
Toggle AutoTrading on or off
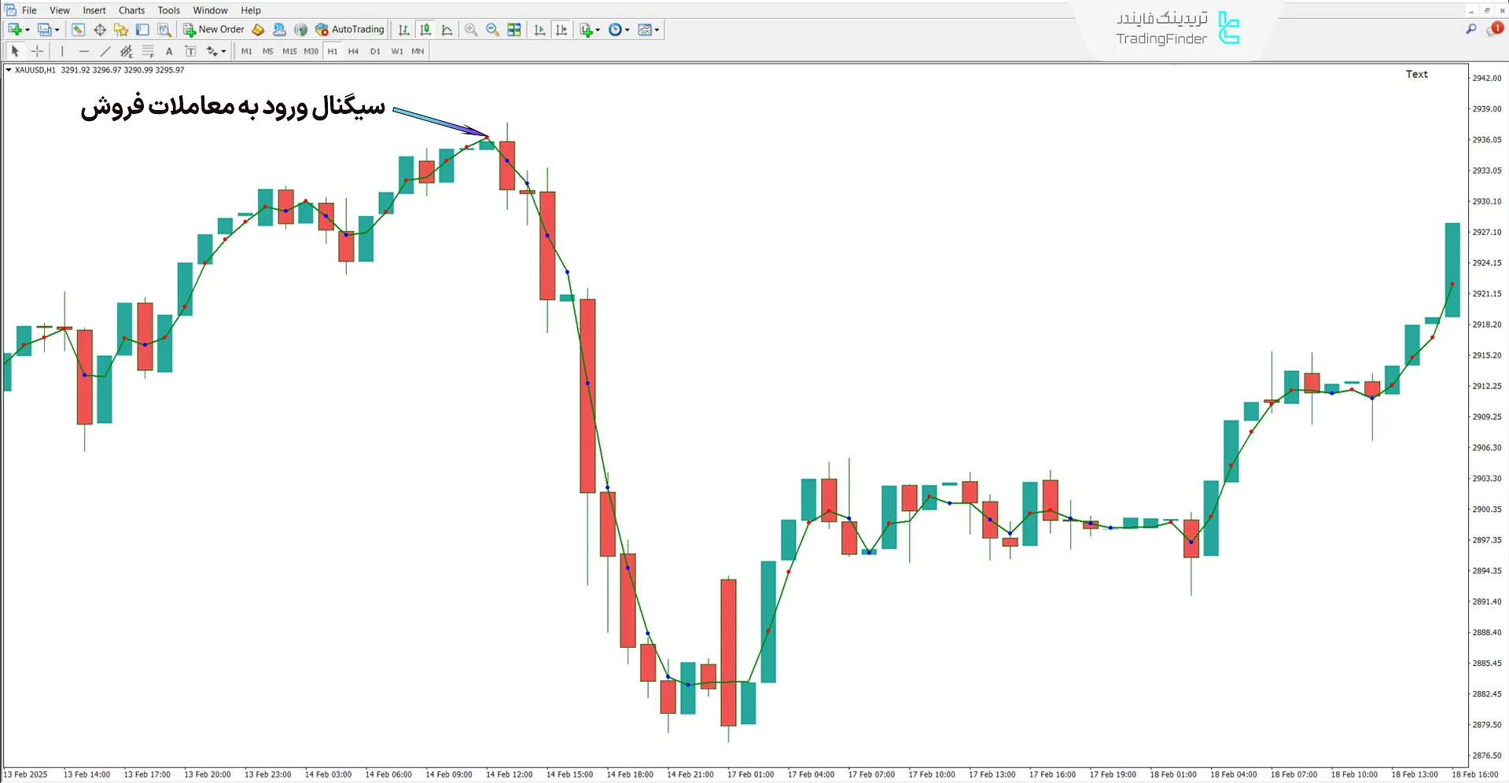tap(350, 30)
